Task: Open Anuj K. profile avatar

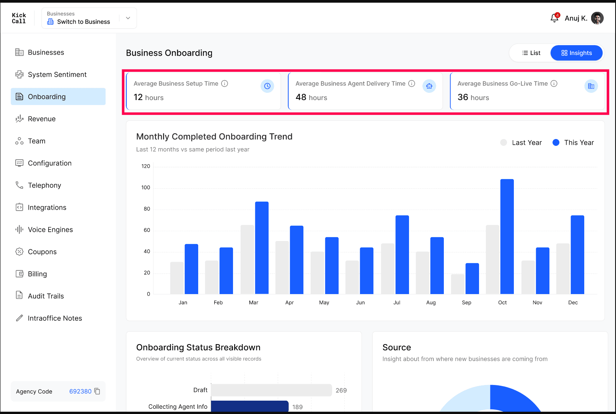Action: [597, 18]
